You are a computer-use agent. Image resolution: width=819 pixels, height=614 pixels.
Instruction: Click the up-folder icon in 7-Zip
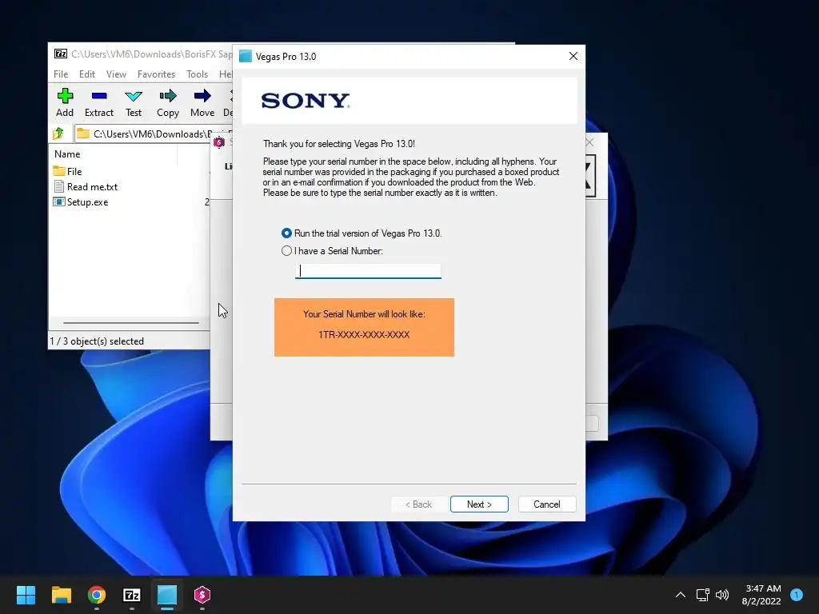58,134
